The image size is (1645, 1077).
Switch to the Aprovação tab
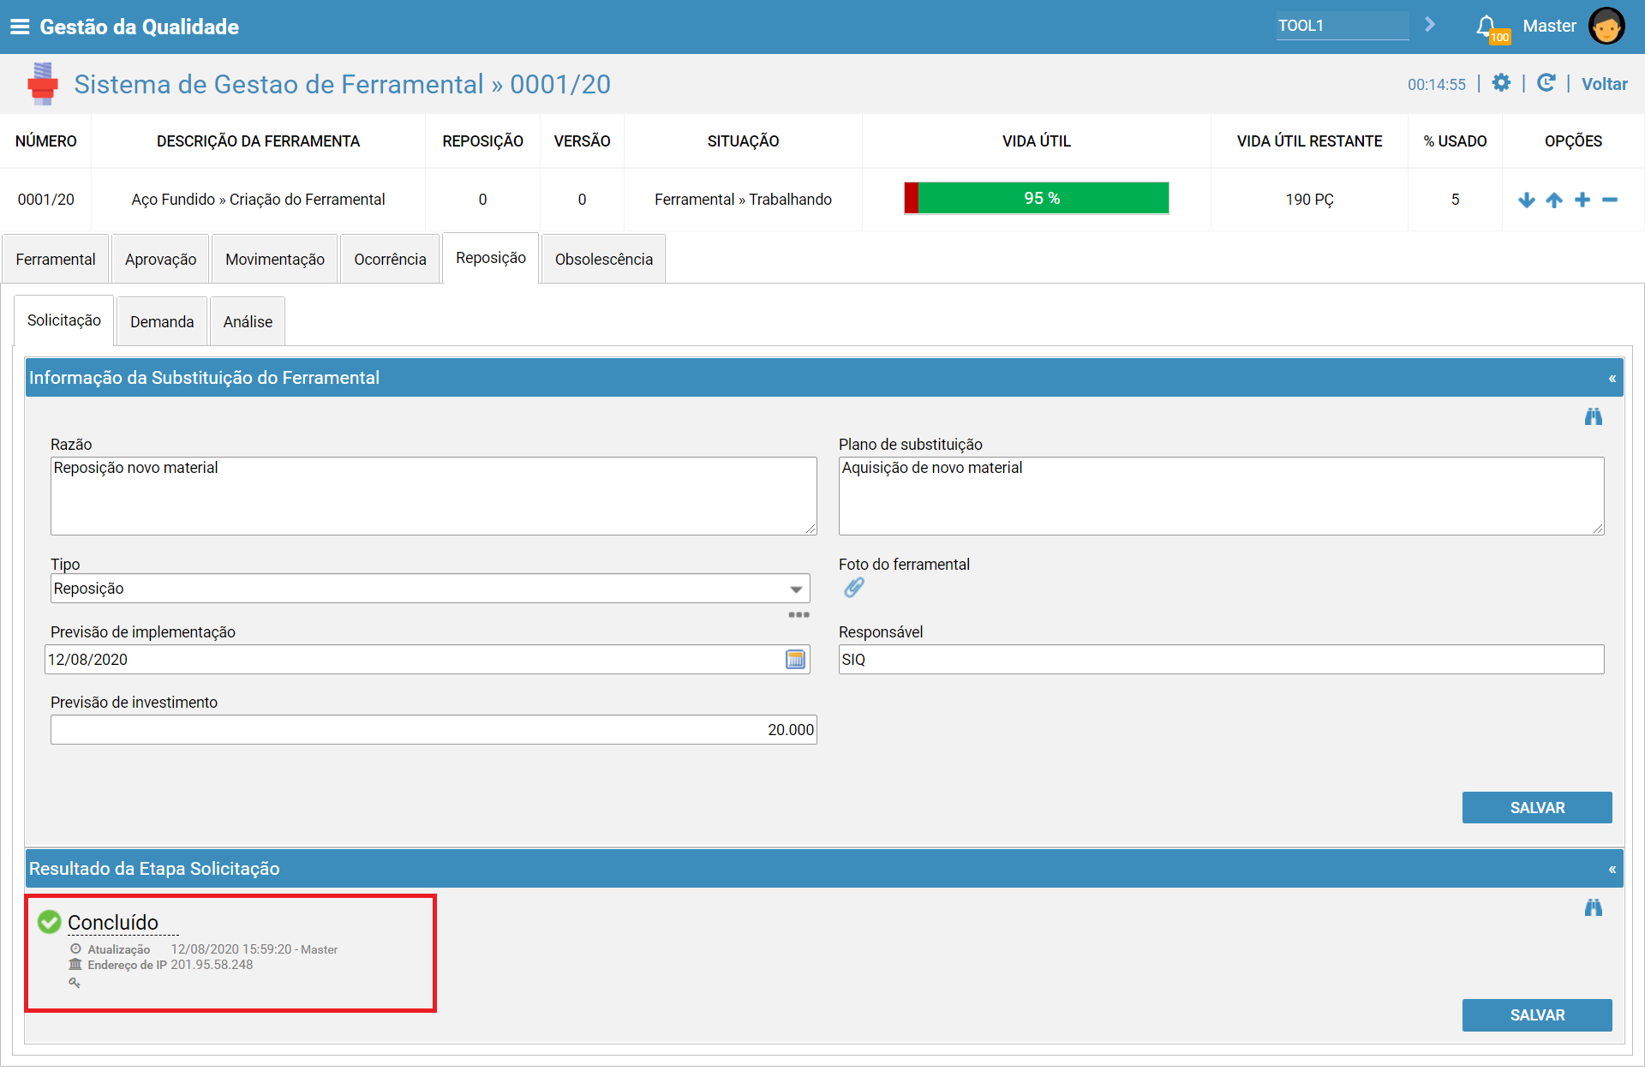click(160, 259)
